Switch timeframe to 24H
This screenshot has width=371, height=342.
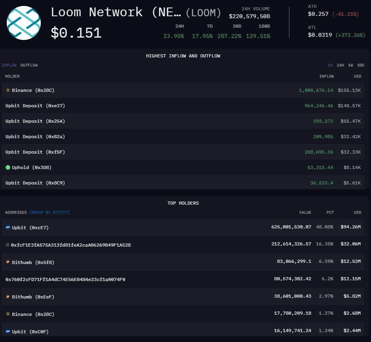click(340, 65)
